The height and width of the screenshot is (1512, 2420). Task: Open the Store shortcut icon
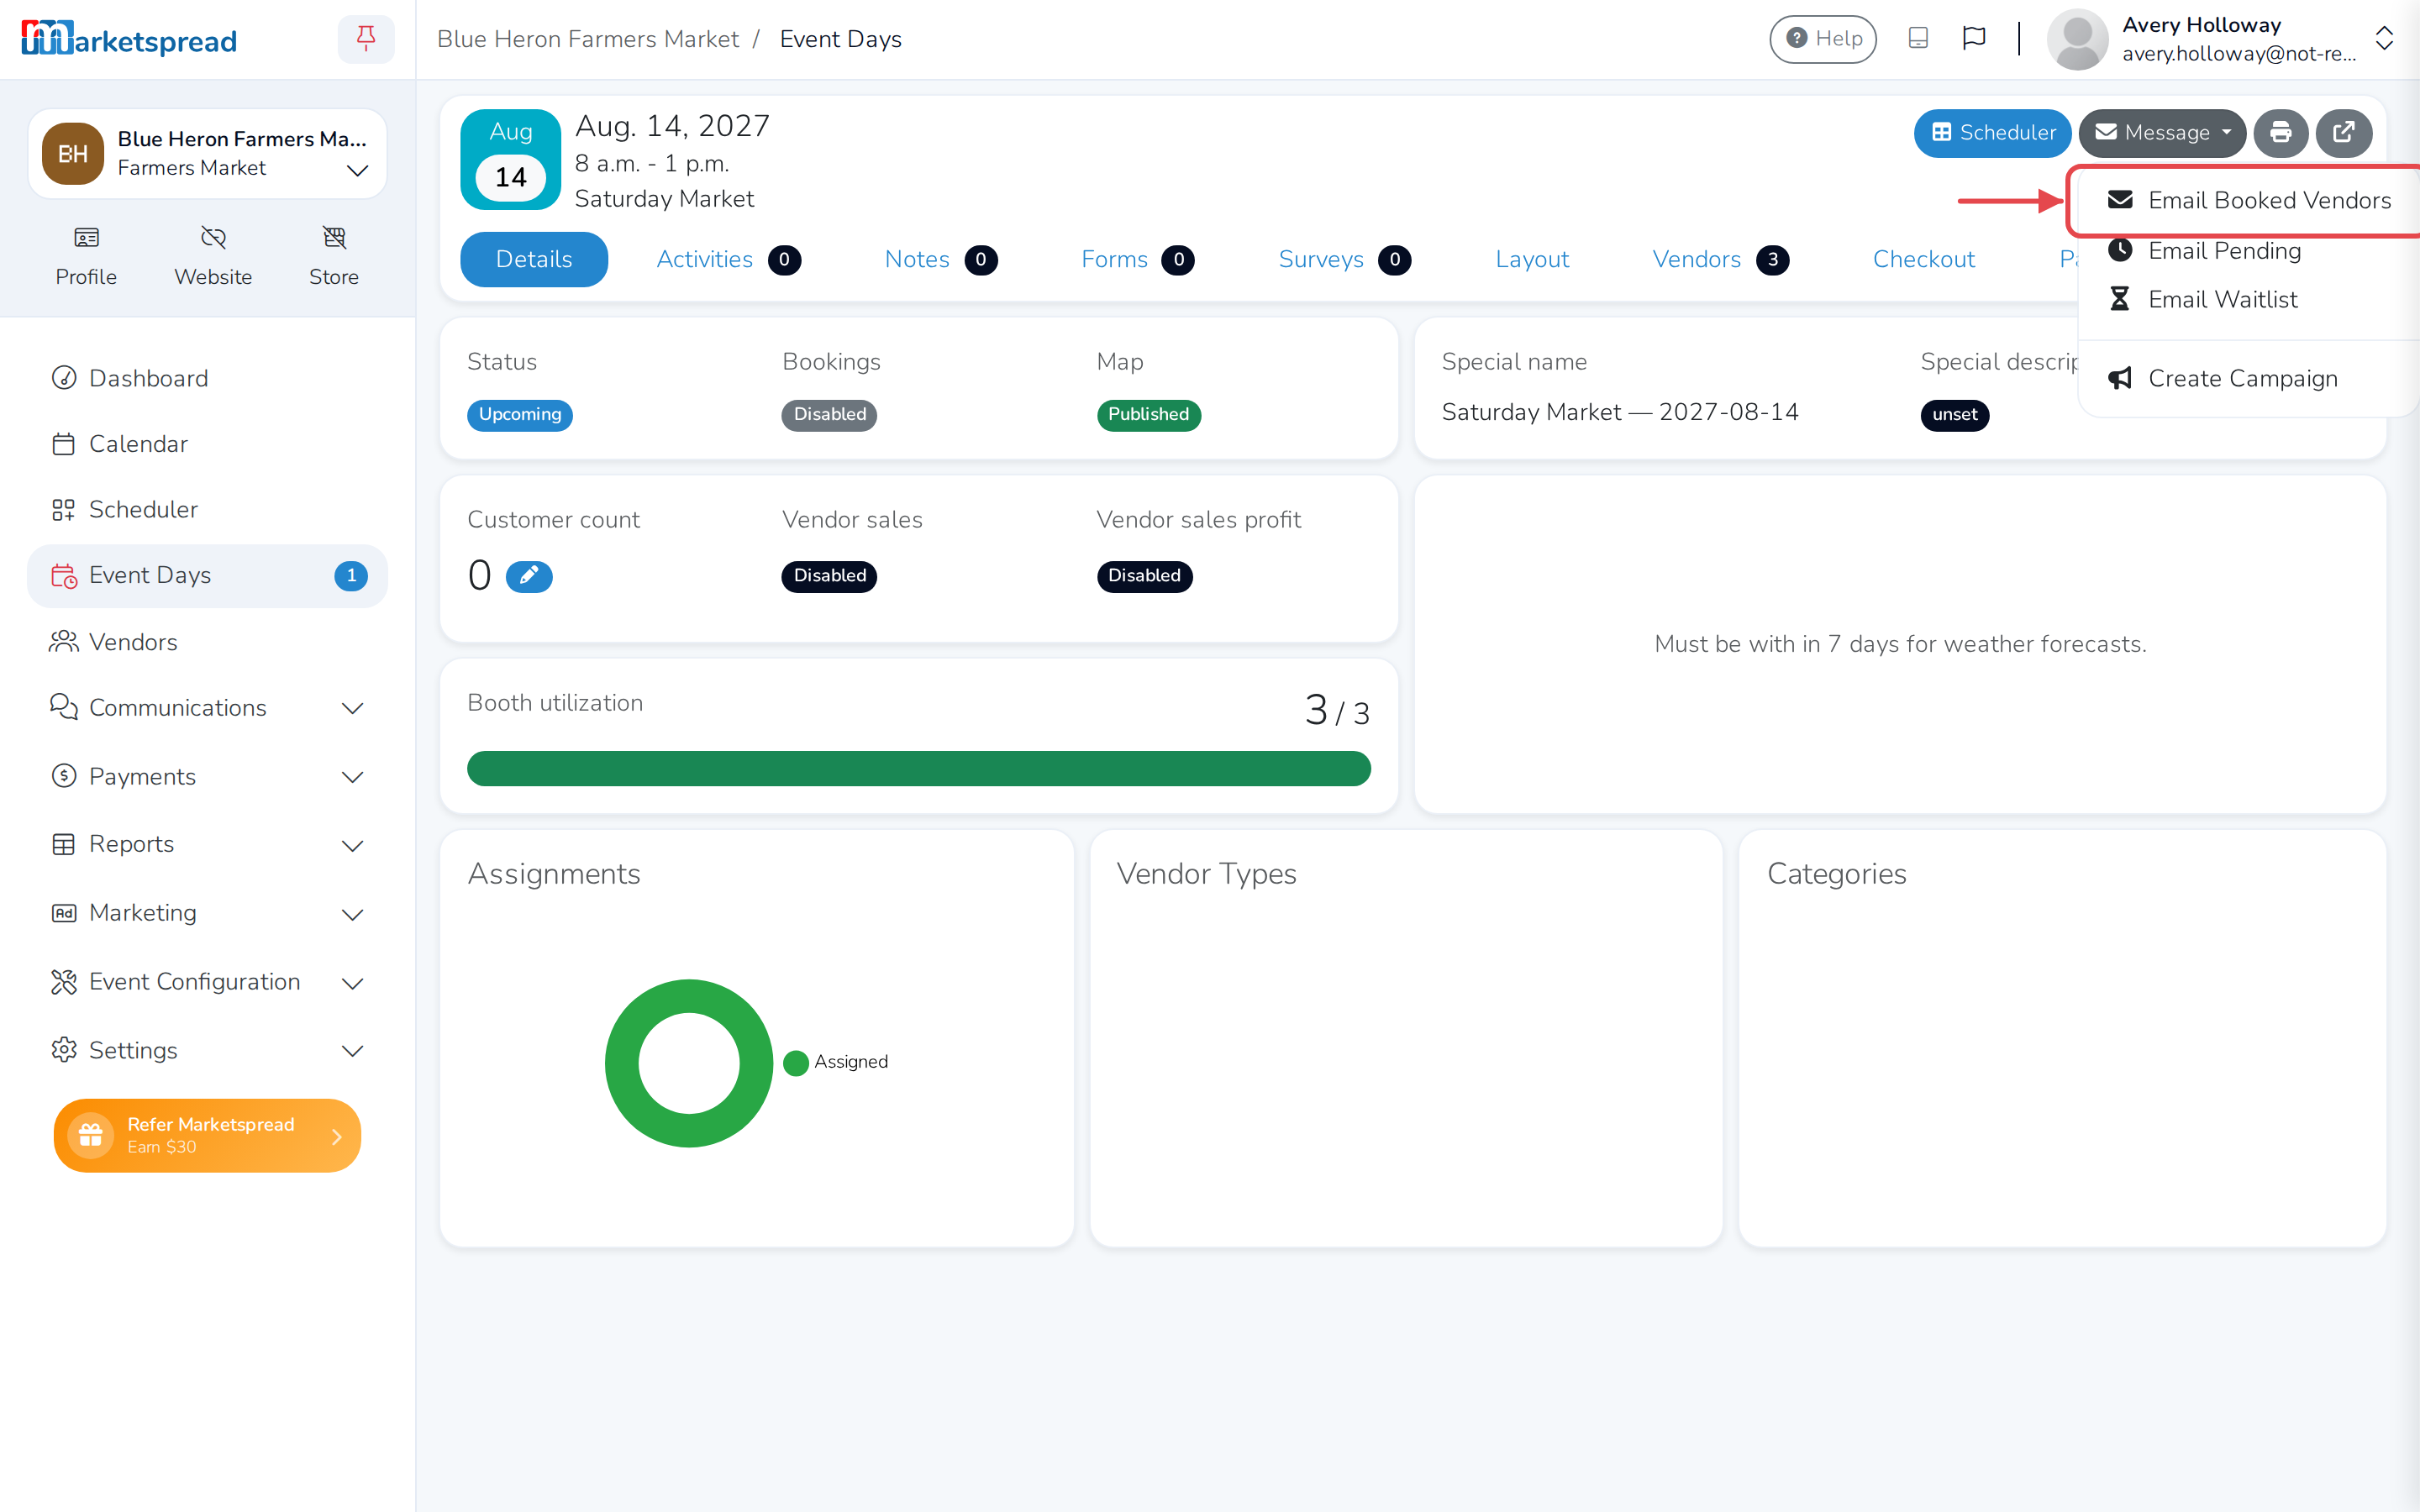pos(334,256)
